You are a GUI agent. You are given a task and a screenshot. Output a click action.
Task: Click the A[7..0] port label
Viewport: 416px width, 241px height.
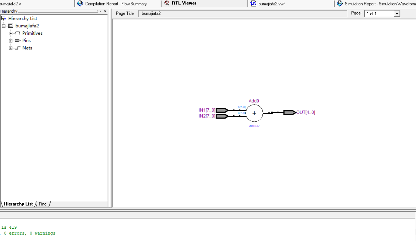coord(242,107)
